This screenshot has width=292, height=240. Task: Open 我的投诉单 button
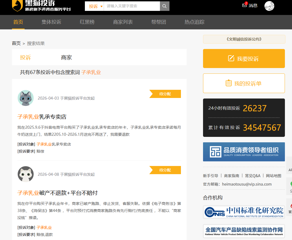(244, 83)
